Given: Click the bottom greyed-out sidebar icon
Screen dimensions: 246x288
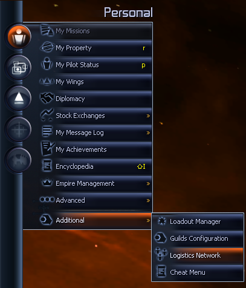Looking at the screenshot, I should coord(19,160).
